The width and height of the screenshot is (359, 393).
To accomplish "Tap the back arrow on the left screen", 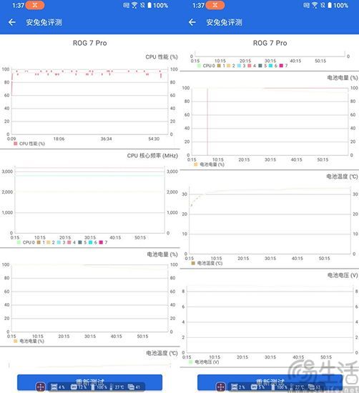I will click(x=11, y=22).
